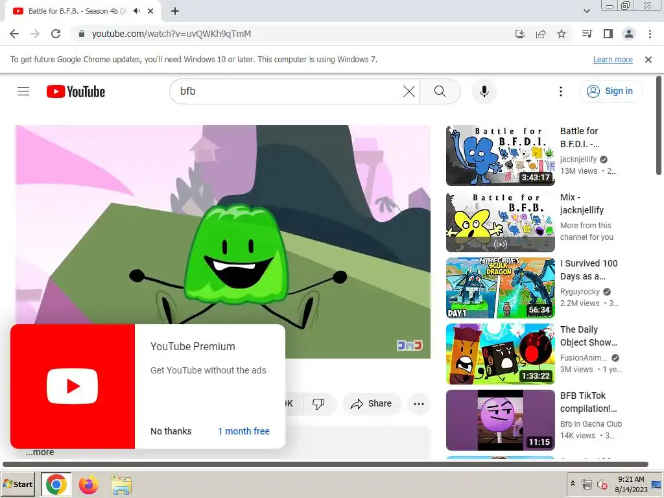
Task: Go to YouTube home via logo
Action: [x=76, y=91]
